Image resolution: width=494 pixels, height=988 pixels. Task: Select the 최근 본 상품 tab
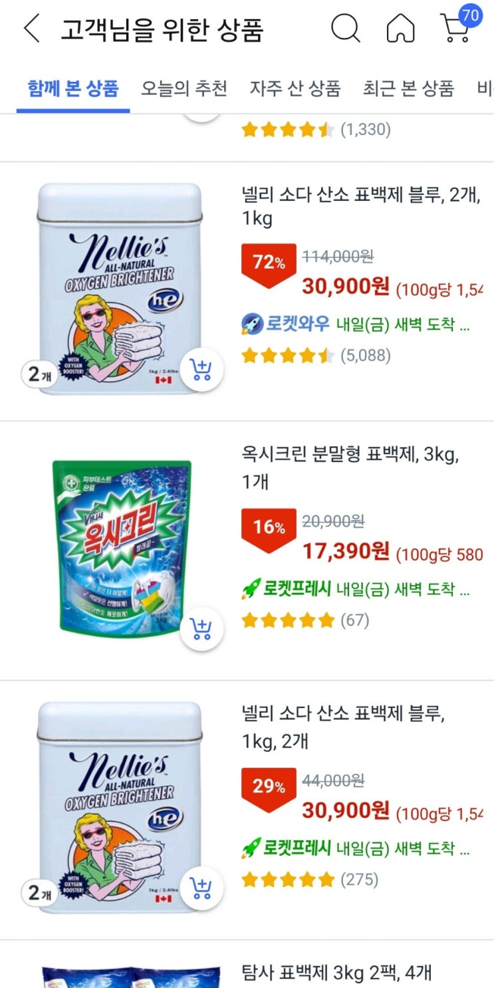(408, 88)
